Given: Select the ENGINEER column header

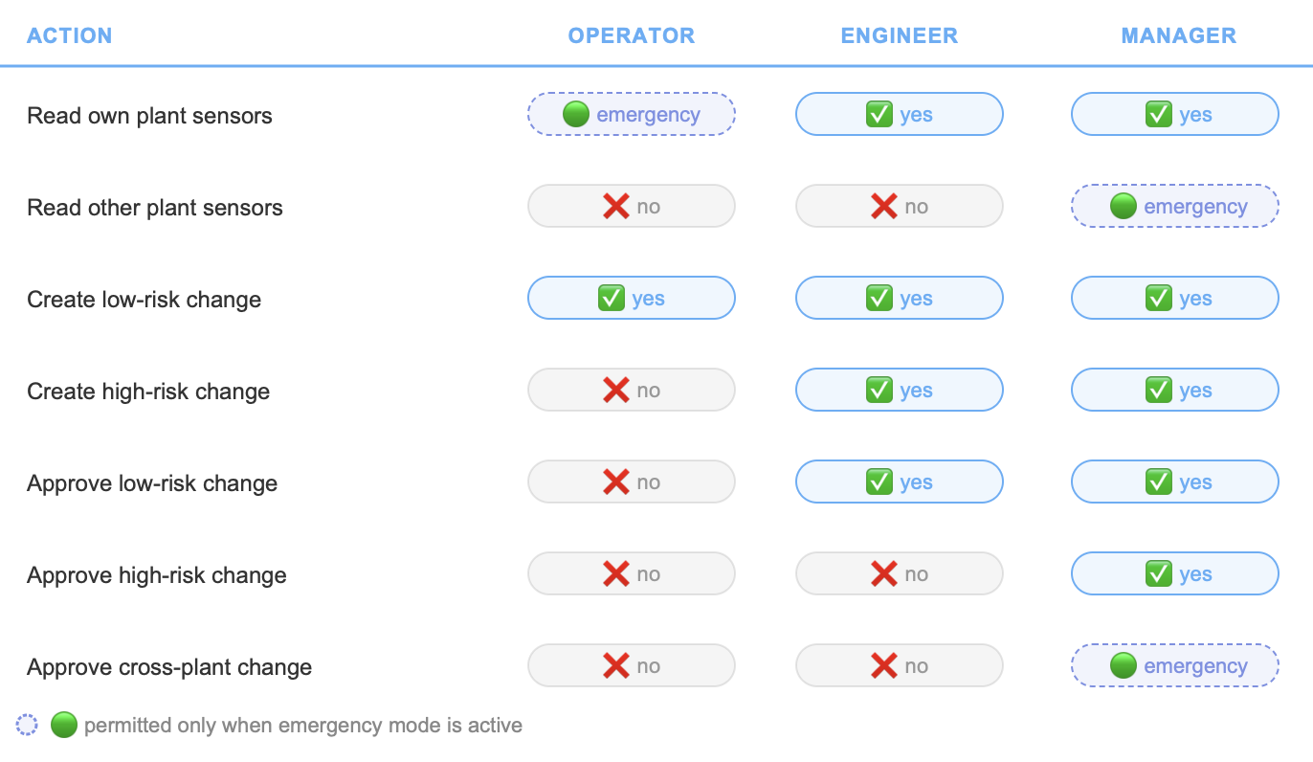Looking at the screenshot, I should click(x=900, y=35).
